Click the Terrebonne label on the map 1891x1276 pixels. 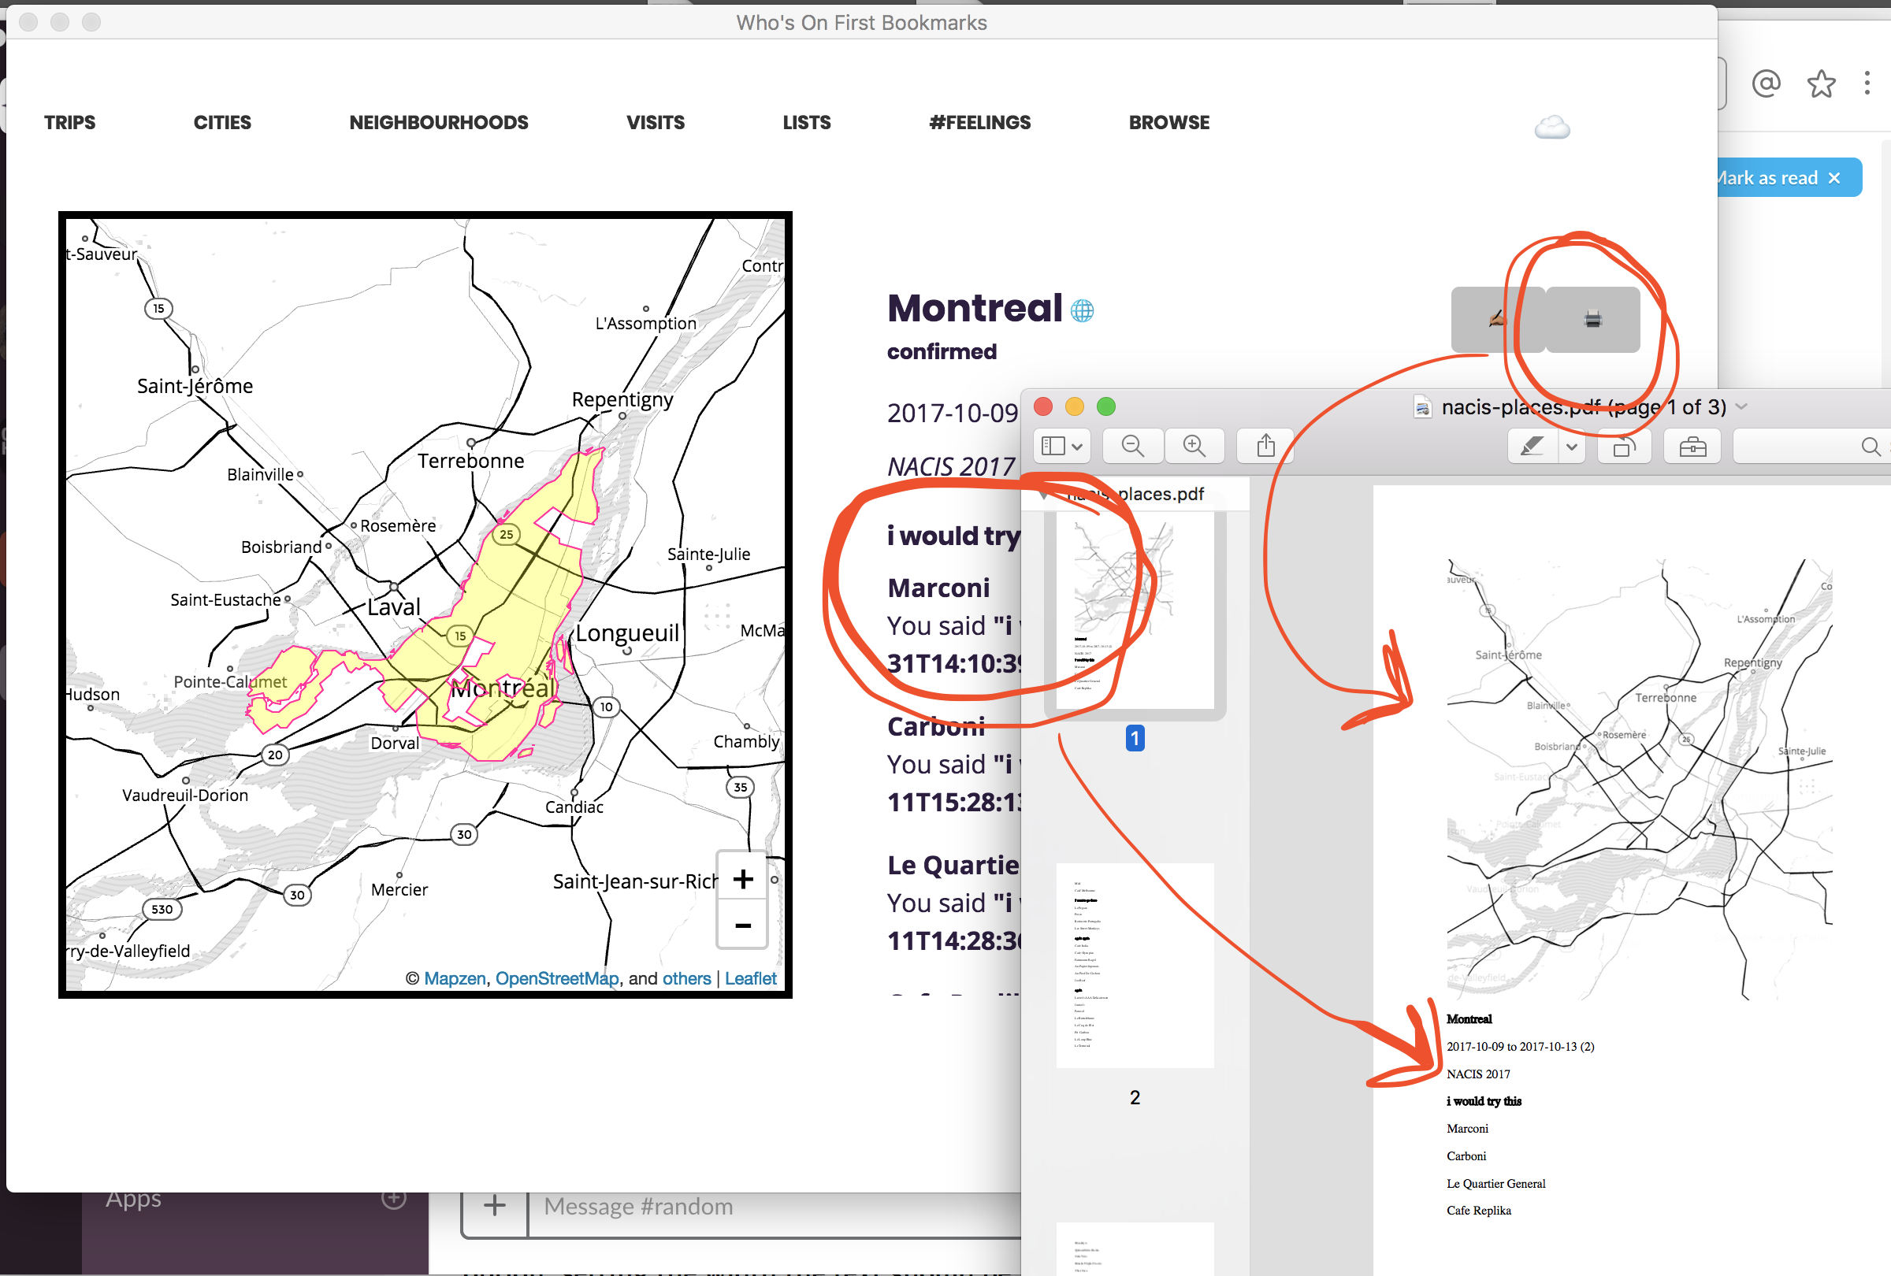coord(471,461)
